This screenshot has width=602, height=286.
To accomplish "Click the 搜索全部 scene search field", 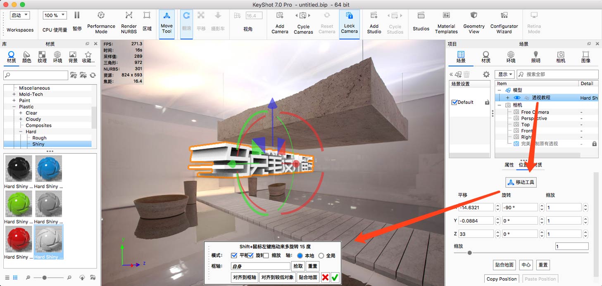I will click(558, 74).
